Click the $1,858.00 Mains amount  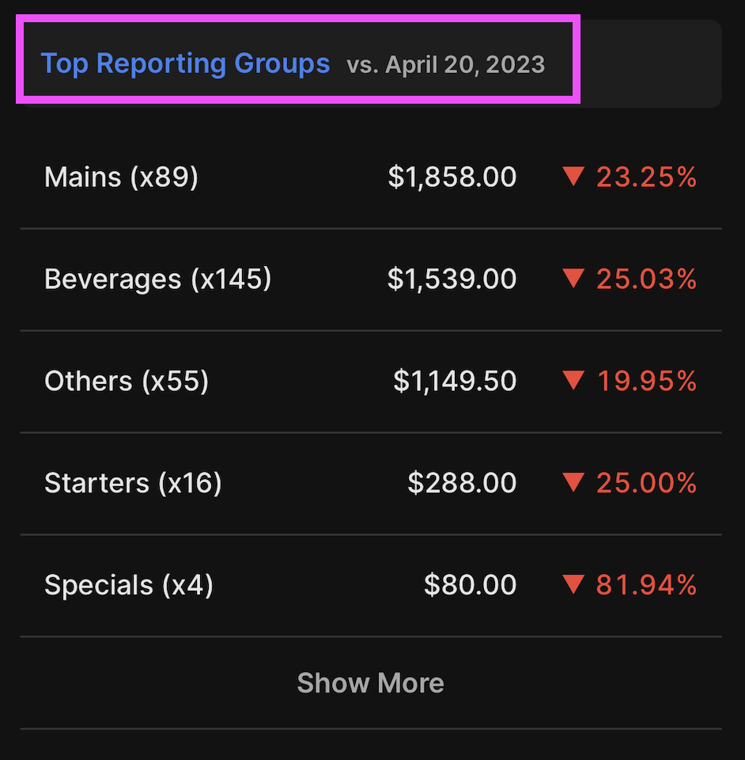(x=452, y=177)
